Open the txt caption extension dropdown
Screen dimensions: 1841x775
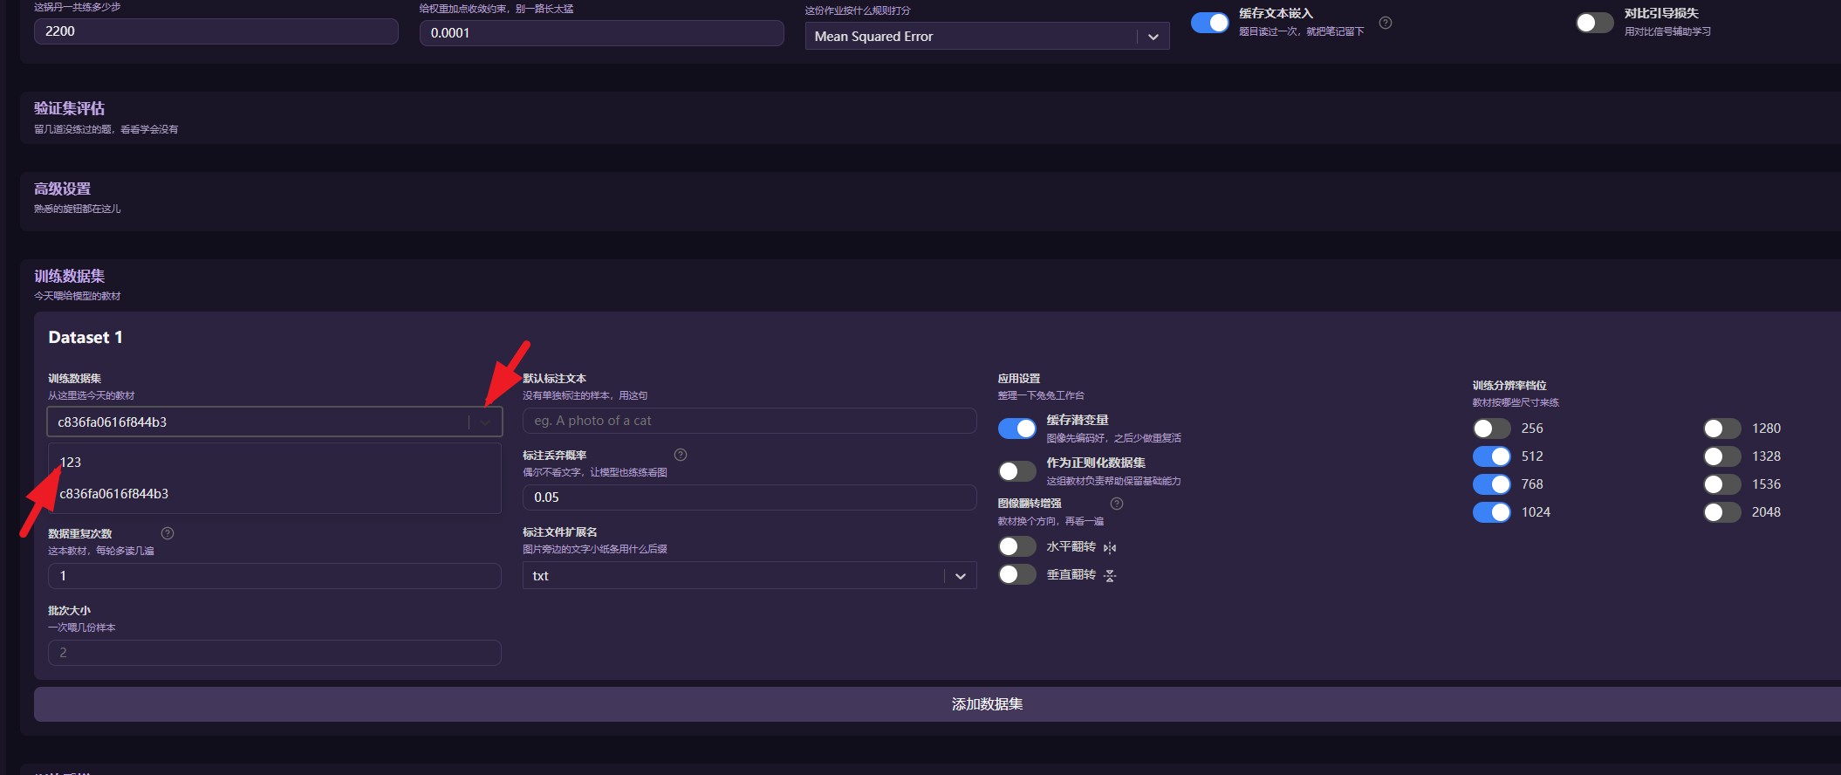pyautogui.click(x=749, y=576)
